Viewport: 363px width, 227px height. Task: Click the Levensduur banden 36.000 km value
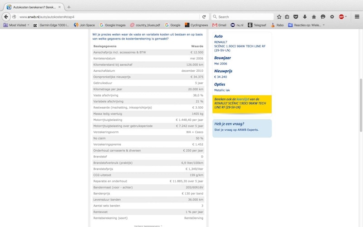[196, 199]
